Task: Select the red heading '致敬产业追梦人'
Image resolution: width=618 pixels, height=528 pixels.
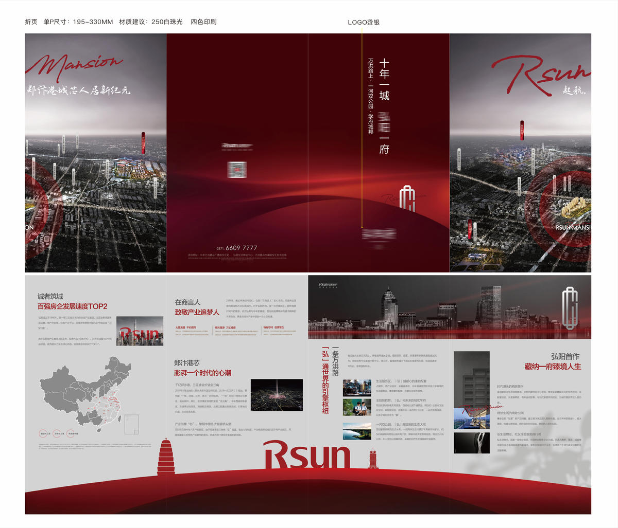Action: click(x=197, y=312)
